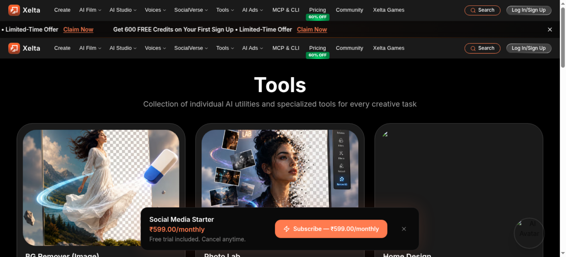566x257 pixels.
Task: Click the Xelta logo in the second navigation bar
Action: point(24,48)
